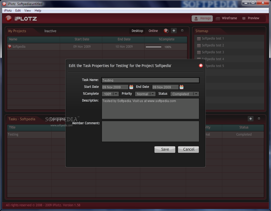Viewport: 271px width, 211px height.
Task: Maximize the My Projects panel
Action: click(182, 31)
